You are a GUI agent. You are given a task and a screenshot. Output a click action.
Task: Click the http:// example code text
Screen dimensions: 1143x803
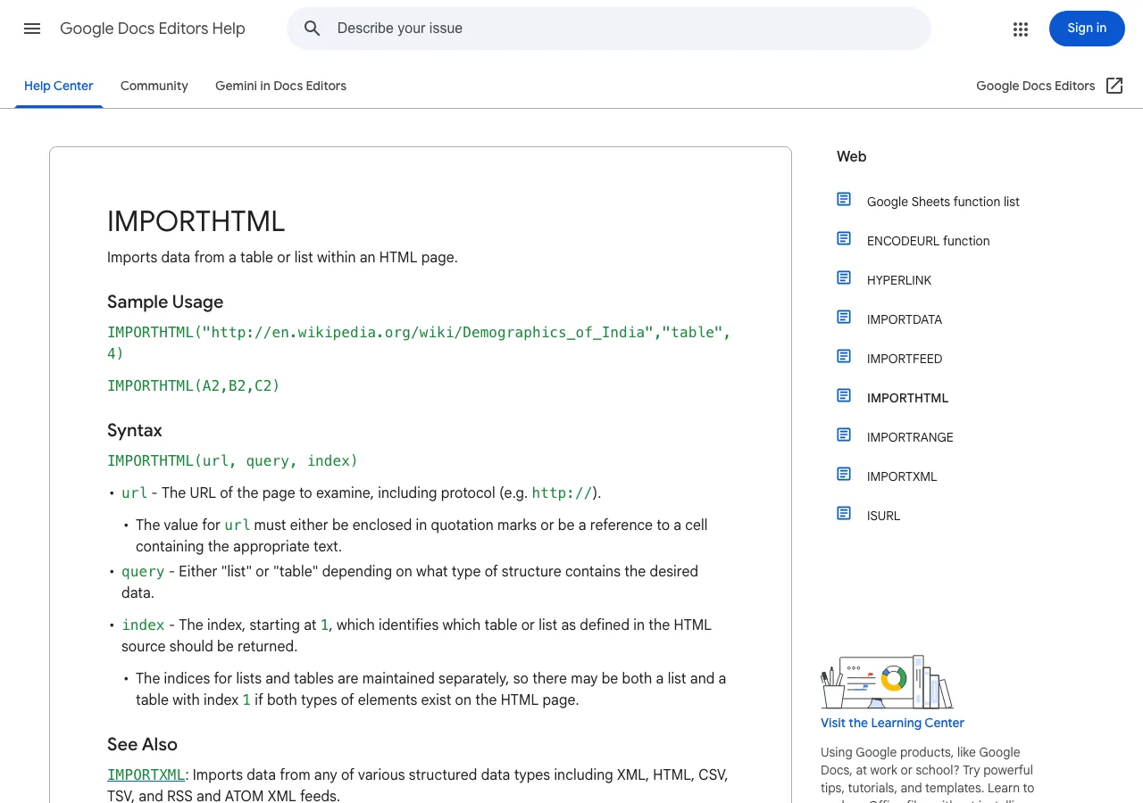pos(562,493)
